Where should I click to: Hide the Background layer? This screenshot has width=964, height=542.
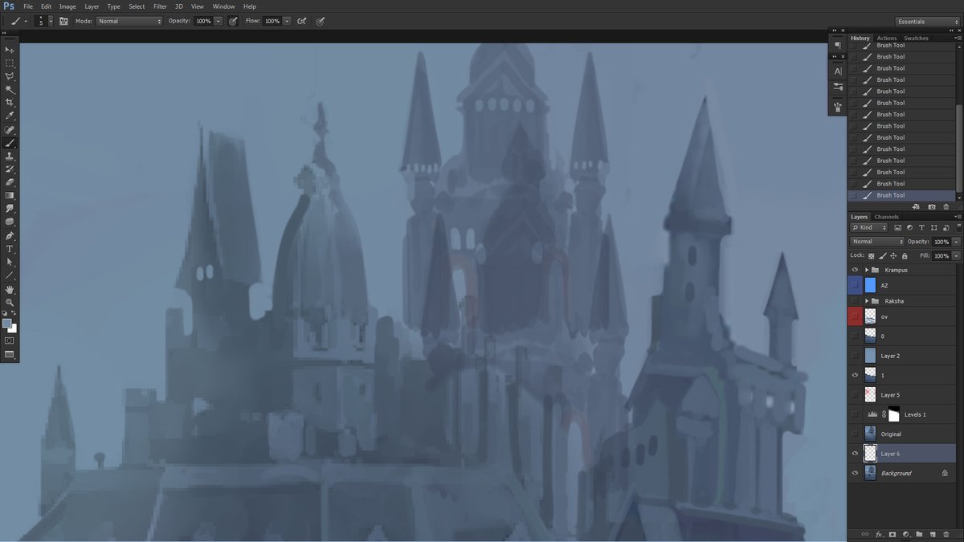point(855,473)
